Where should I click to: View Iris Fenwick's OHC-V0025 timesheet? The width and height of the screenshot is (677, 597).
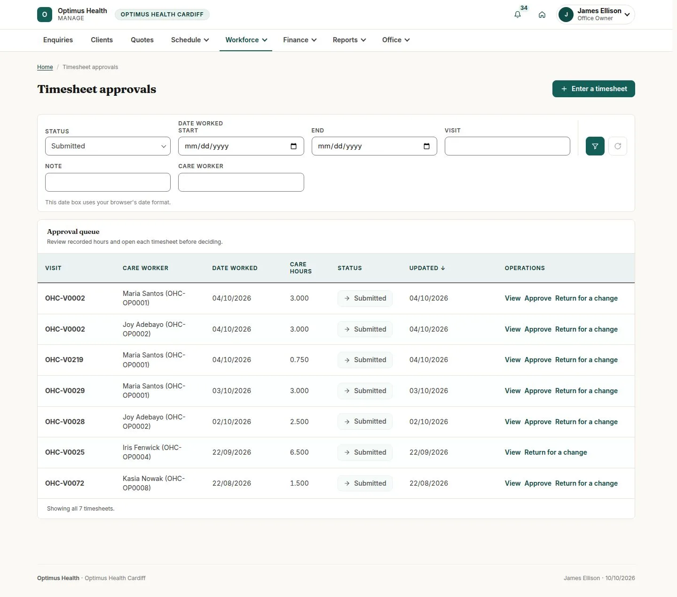click(512, 452)
